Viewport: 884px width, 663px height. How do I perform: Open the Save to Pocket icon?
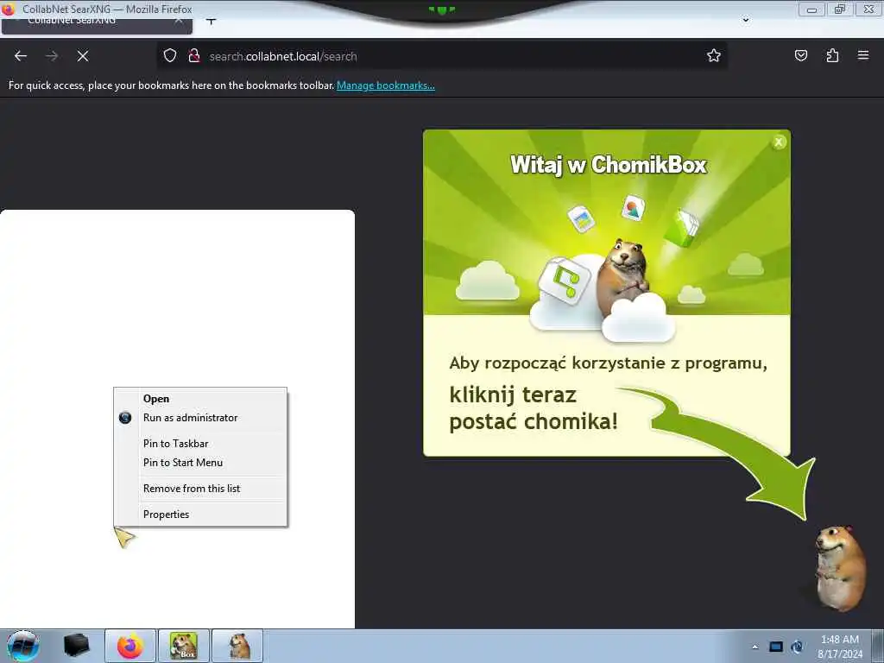coord(800,56)
